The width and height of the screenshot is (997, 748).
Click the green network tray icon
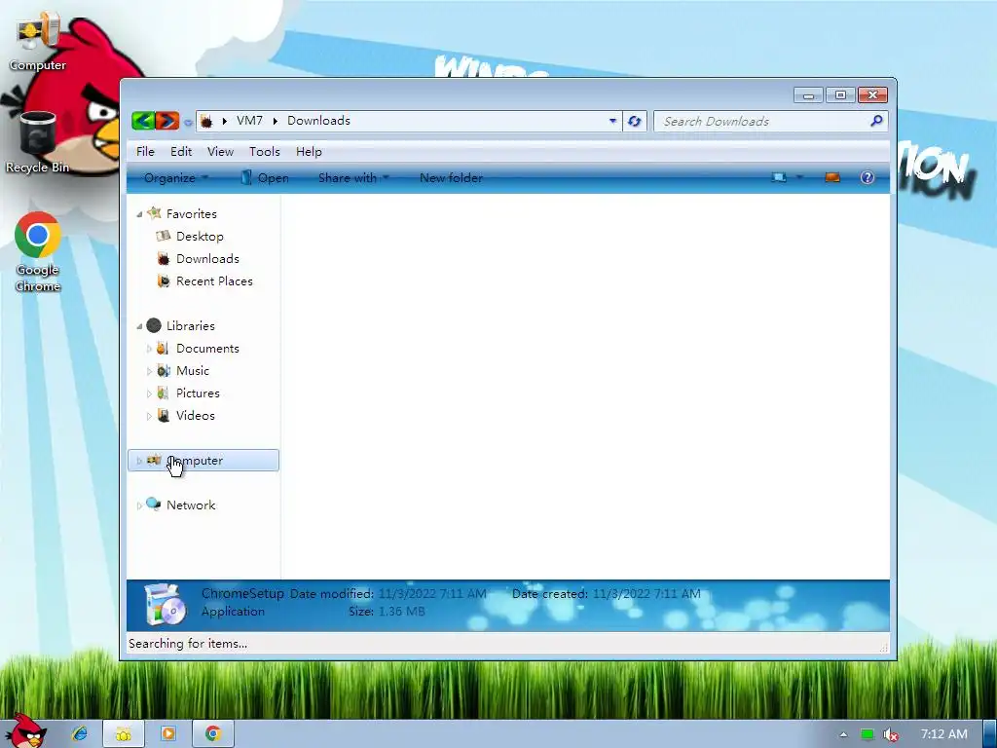(867, 734)
